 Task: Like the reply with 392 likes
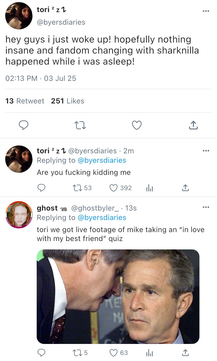point(113,188)
